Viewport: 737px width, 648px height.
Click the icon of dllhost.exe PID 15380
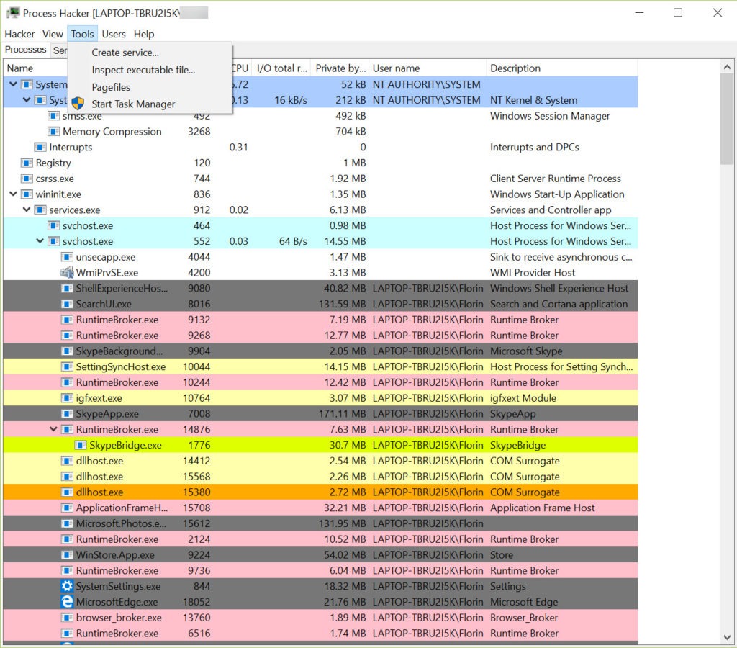click(67, 492)
